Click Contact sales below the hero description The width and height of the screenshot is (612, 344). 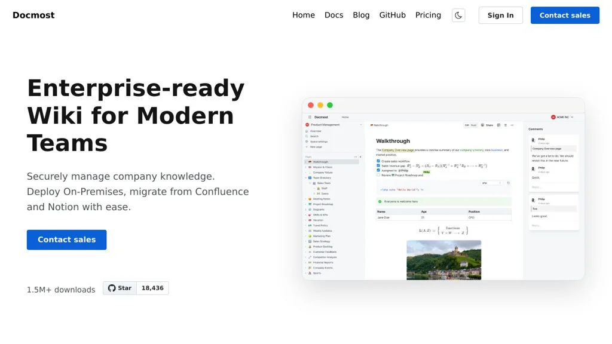coord(67,239)
